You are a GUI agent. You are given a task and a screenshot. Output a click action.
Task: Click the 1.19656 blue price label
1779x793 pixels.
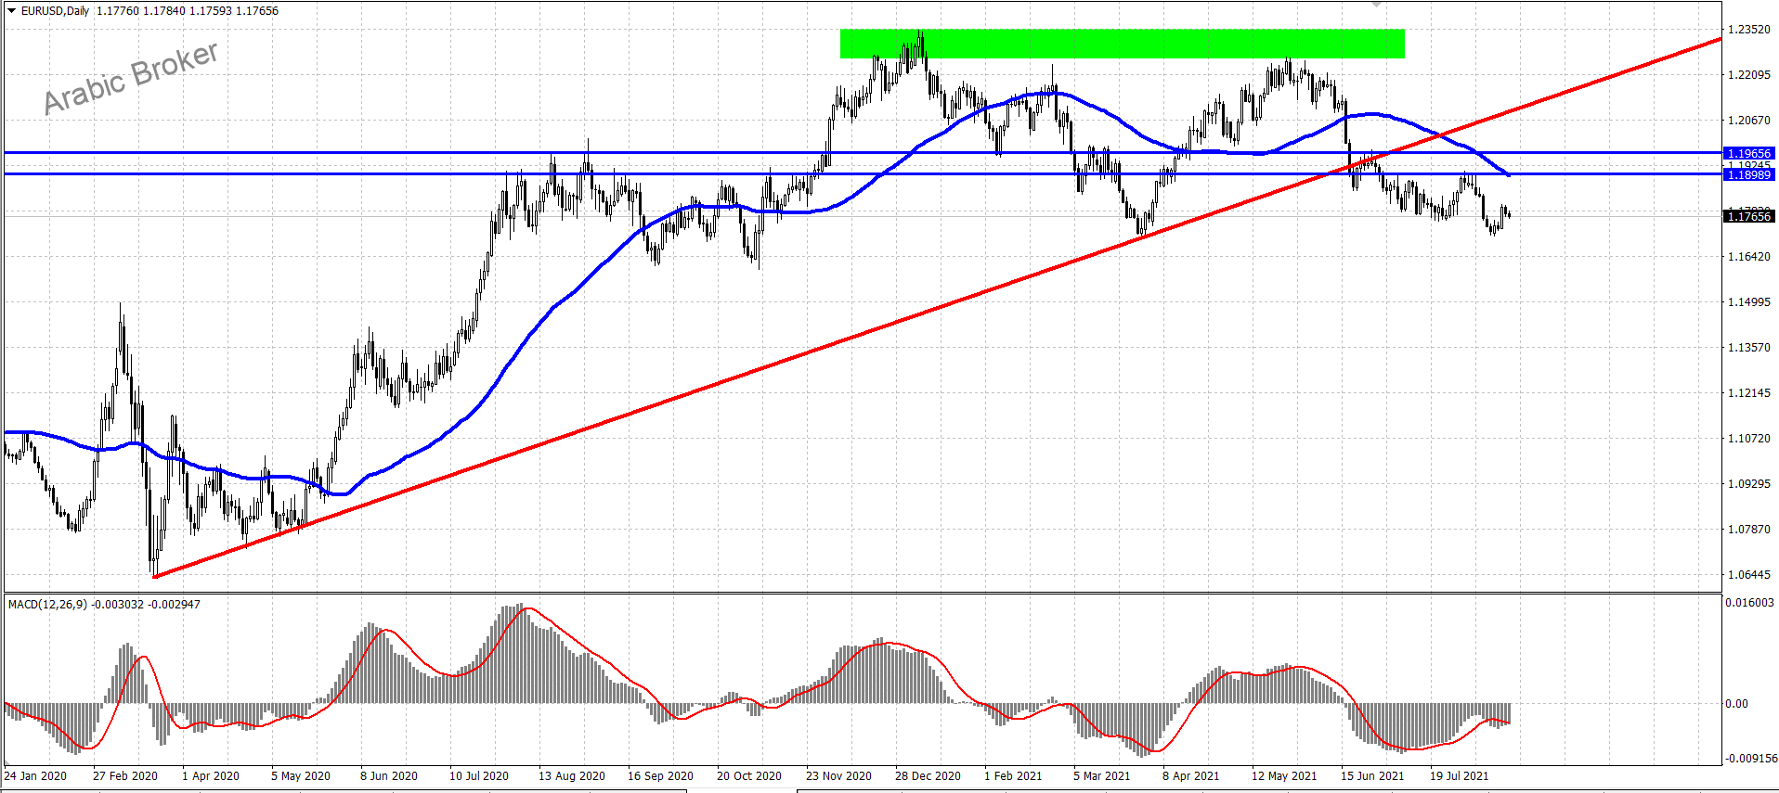pyautogui.click(x=1748, y=153)
